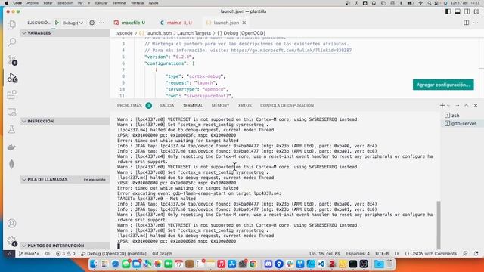Open the new terminal profile dropdown arrow
The height and width of the screenshot is (272, 484).
click(x=448, y=106)
